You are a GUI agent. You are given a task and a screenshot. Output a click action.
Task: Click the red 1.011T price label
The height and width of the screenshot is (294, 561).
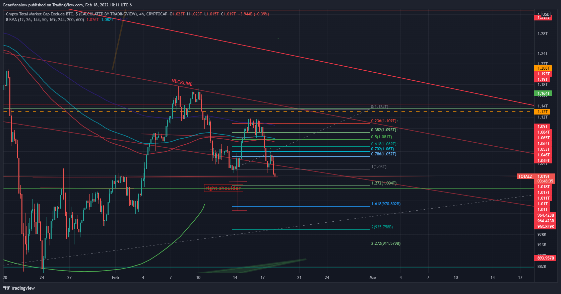(x=543, y=198)
